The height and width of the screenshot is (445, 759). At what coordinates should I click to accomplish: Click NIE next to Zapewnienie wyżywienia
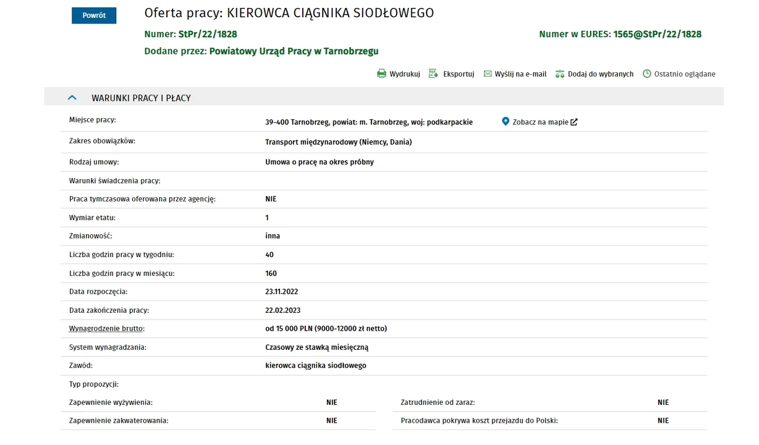(x=332, y=402)
